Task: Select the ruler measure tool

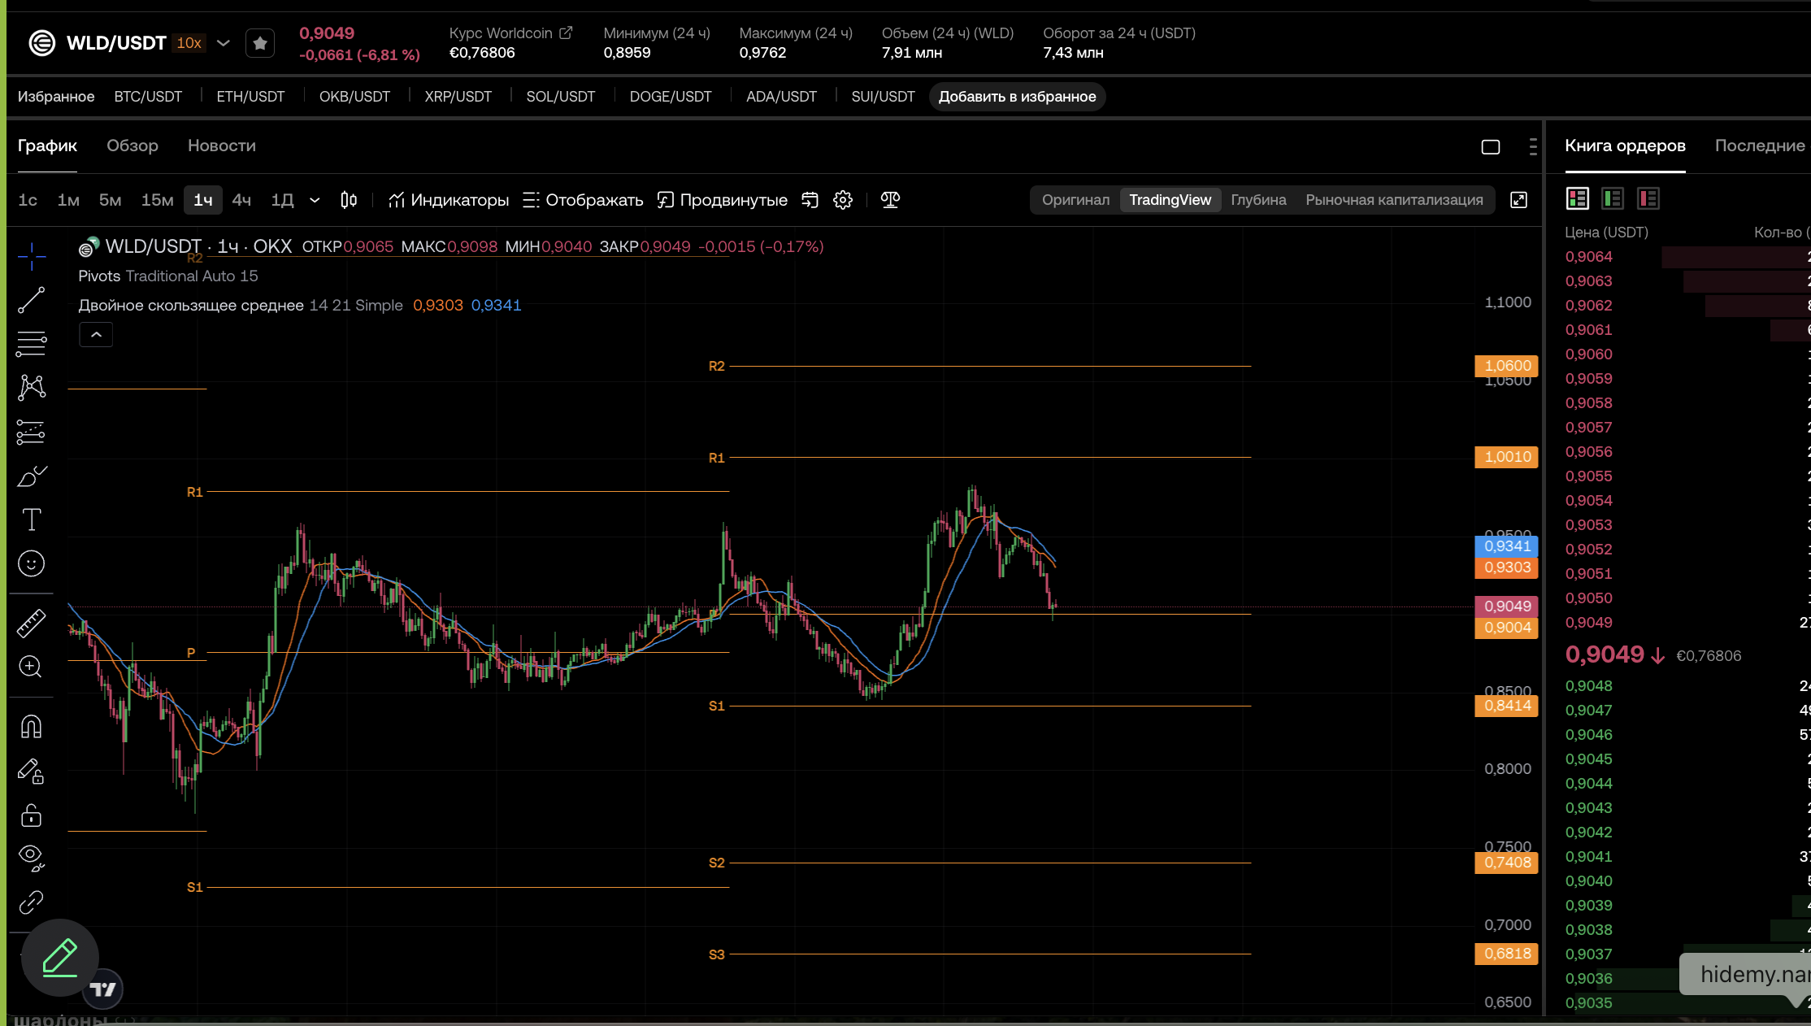Action: pyautogui.click(x=32, y=624)
